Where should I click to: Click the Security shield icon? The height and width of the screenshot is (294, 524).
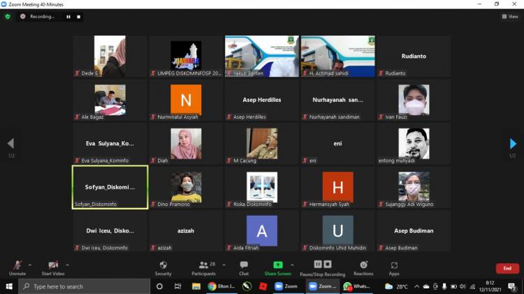pyautogui.click(x=163, y=265)
